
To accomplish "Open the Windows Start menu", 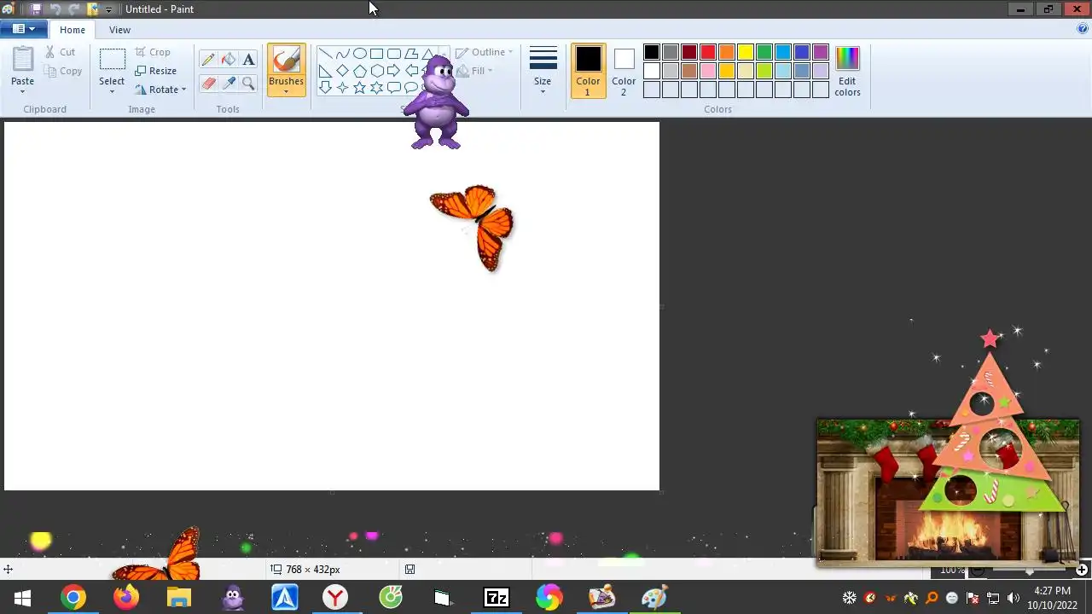I will [x=23, y=598].
